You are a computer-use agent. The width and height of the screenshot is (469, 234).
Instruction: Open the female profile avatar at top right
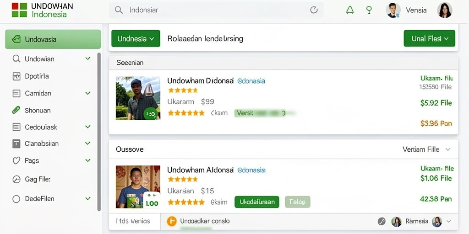pyautogui.click(x=444, y=10)
